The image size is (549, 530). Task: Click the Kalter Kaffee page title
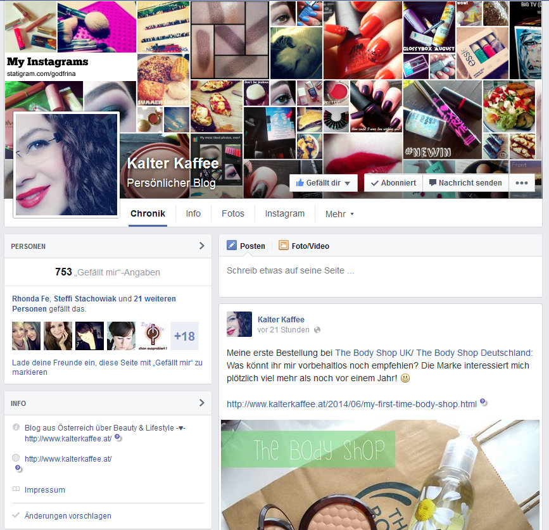[x=173, y=163]
